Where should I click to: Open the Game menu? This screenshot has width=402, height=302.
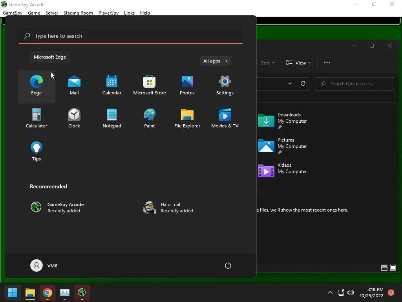34,13
